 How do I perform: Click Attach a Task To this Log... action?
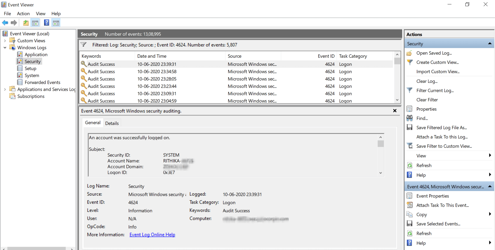coord(442,137)
